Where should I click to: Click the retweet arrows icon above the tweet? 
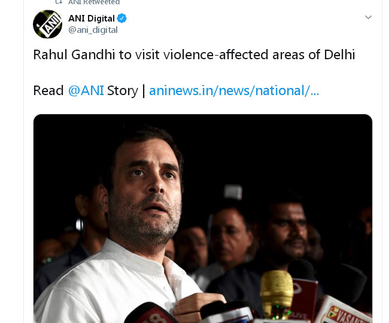(59, 2)
